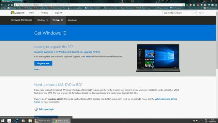Select the Windows 7 tab
This screenshot has height=123, width=218.
point(73,20)
